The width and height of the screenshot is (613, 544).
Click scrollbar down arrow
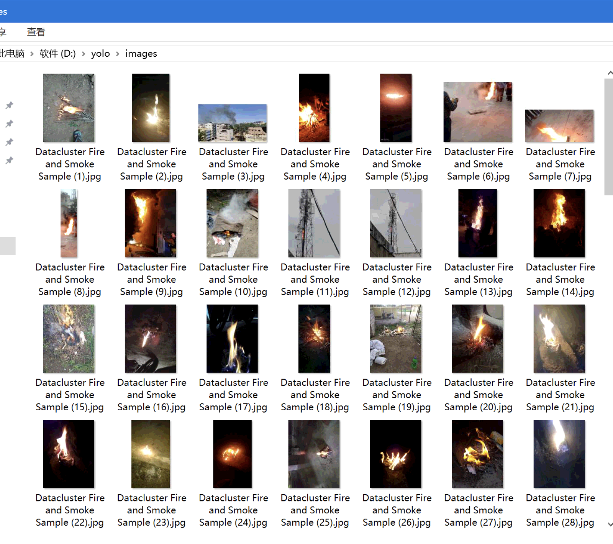pyautogui.click(x=610, y=524)
